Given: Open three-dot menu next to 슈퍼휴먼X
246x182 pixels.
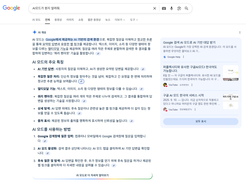Looking at the screenshot, I should point(192,85).
